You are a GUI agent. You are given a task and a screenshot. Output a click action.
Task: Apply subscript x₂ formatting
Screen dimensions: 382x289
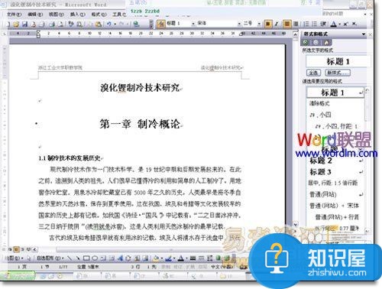354,24
